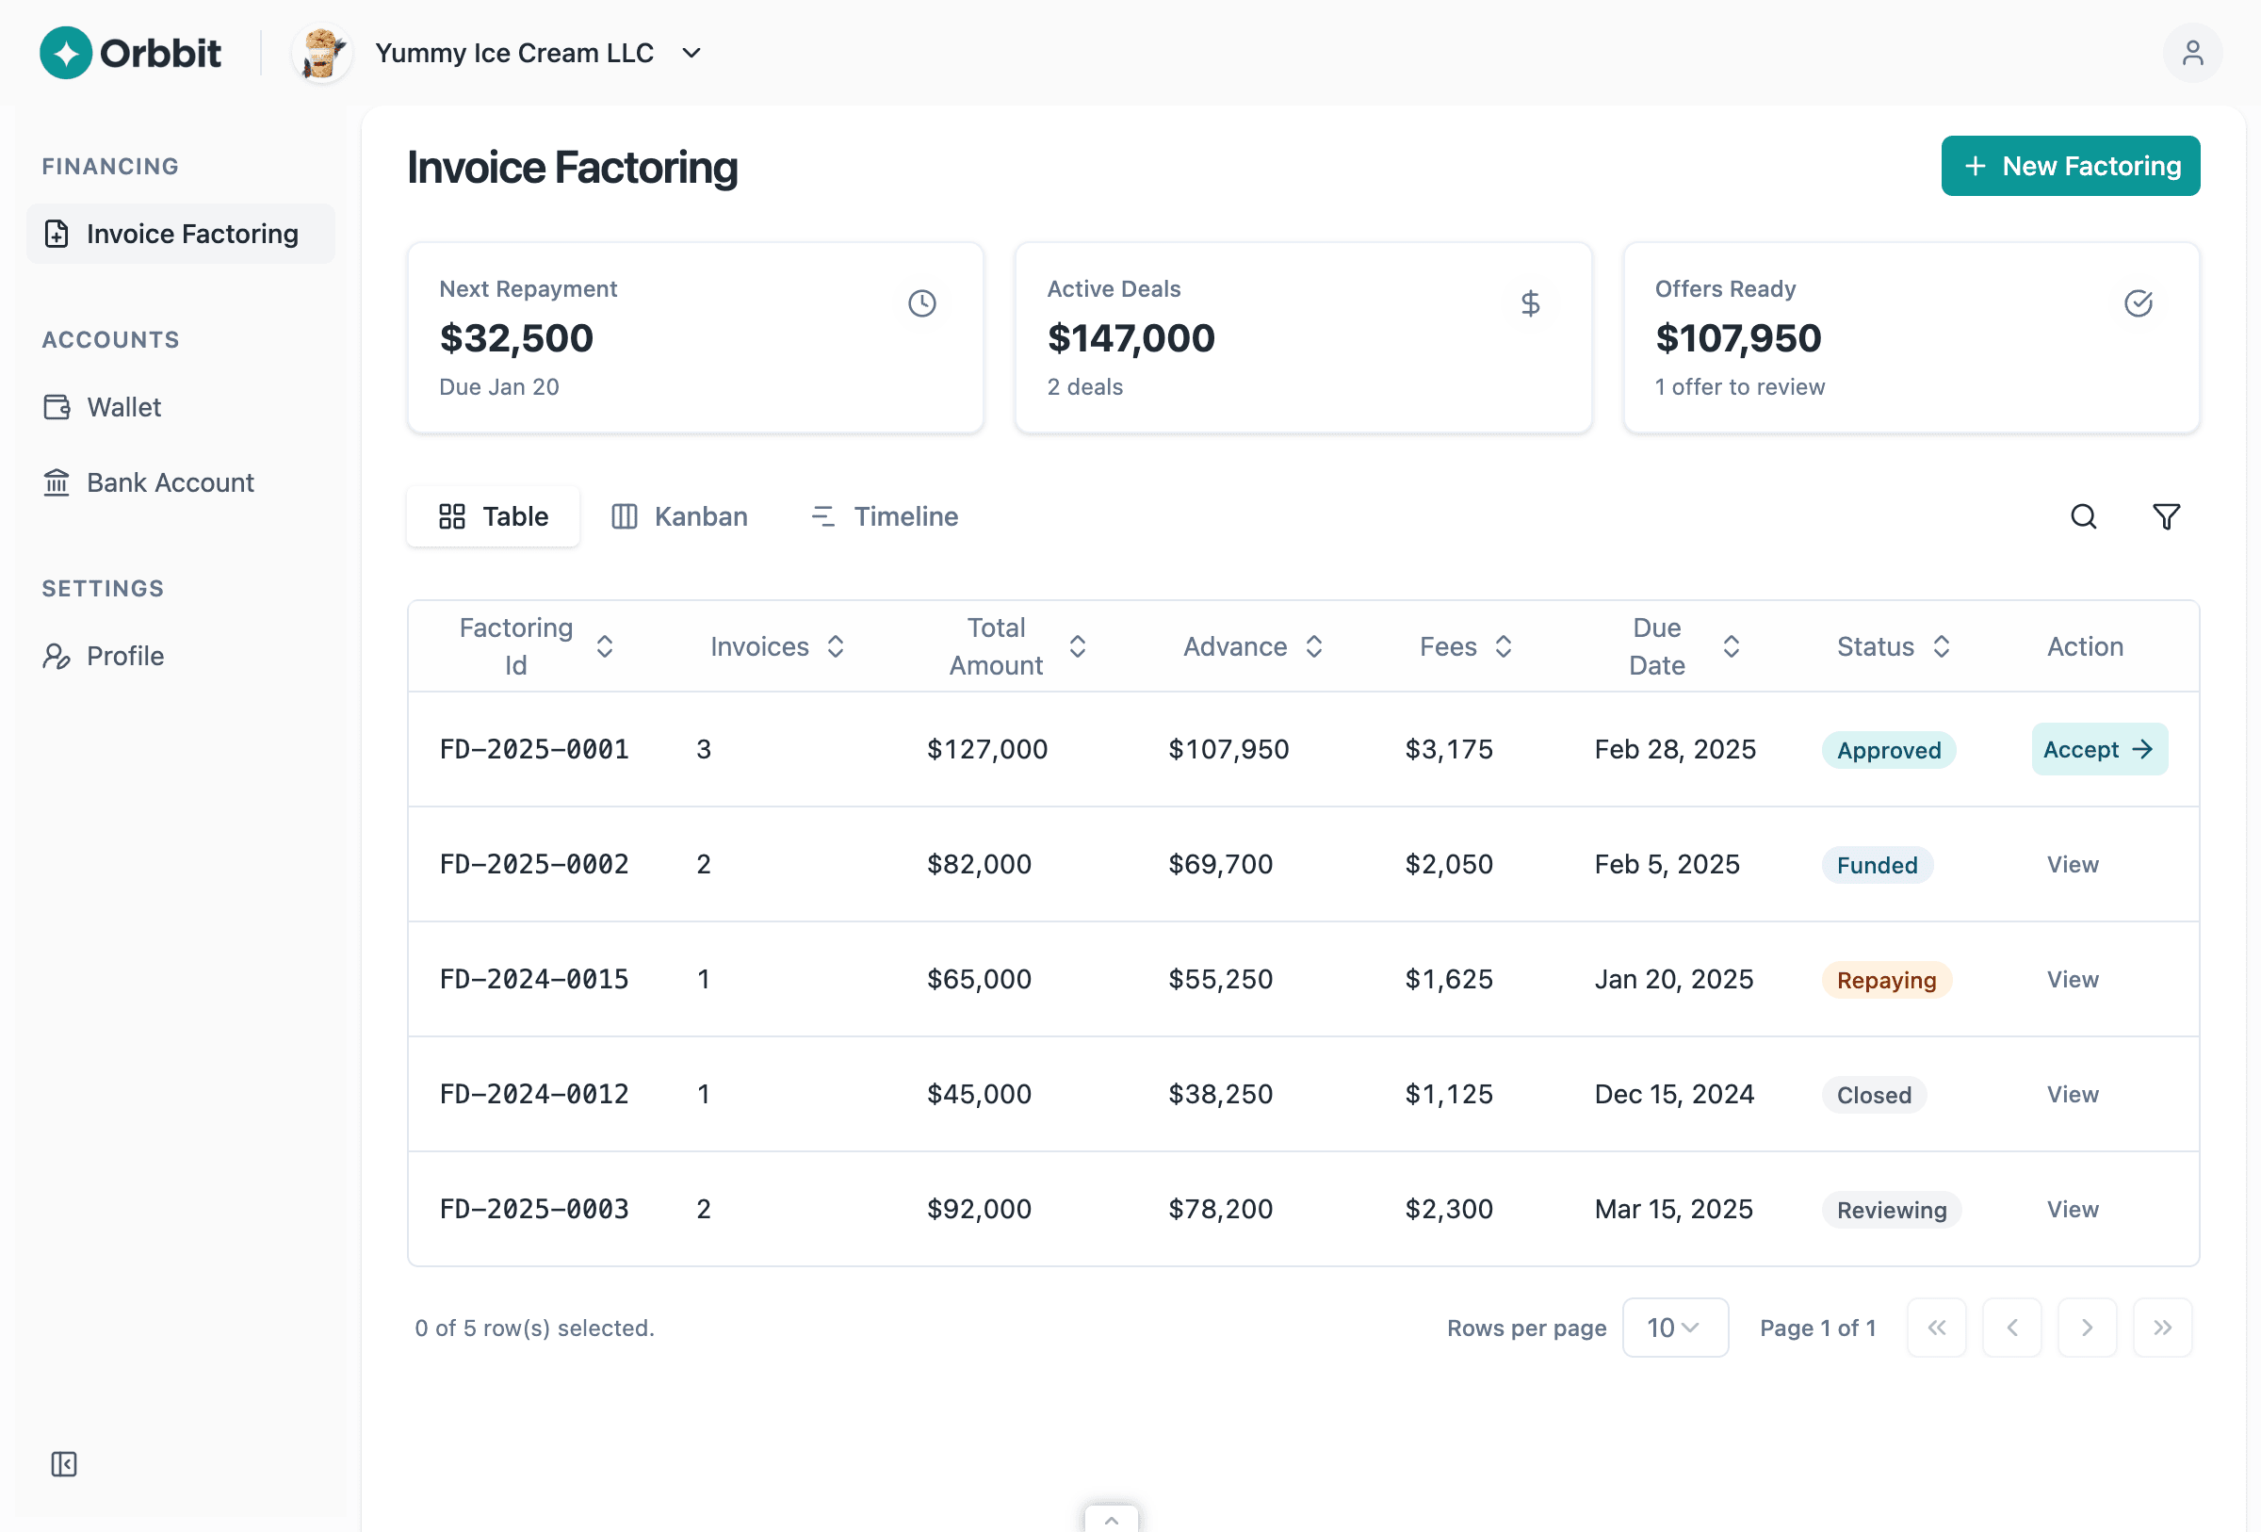This screenshot has width=2261, height=1532.
Task: Select Wallet in the Accounts sidebar
Action: click(x=122, y=407)
